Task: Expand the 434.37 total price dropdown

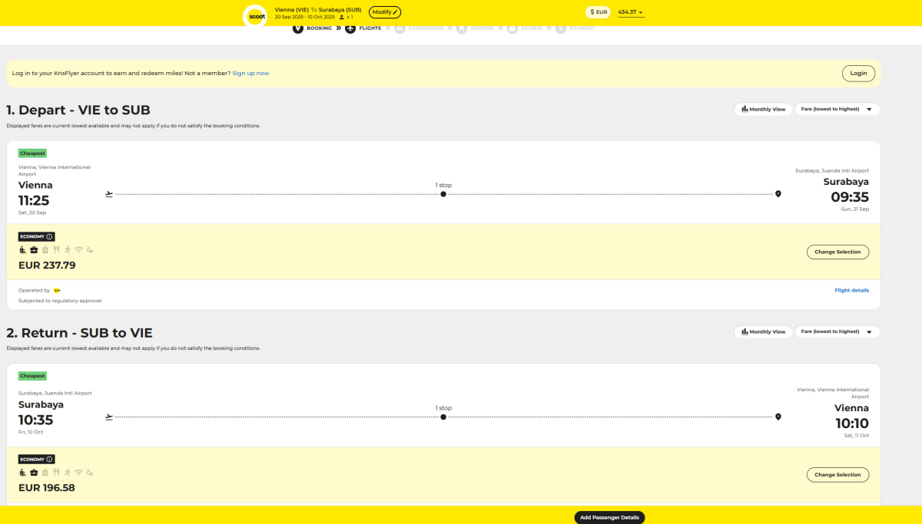Action: [631, 12]
